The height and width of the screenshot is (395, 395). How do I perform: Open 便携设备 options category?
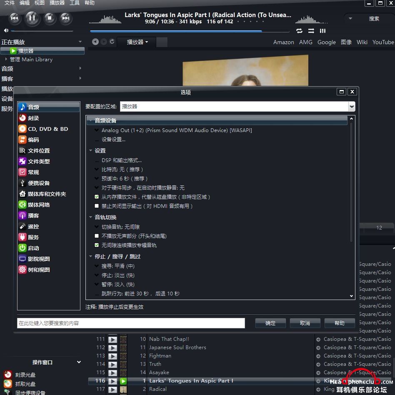pyautogui.click(x=49, y=183)
